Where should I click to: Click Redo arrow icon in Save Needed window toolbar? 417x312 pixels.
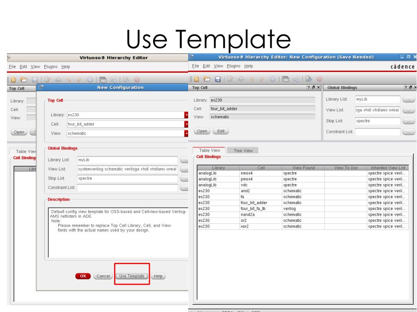262,79
